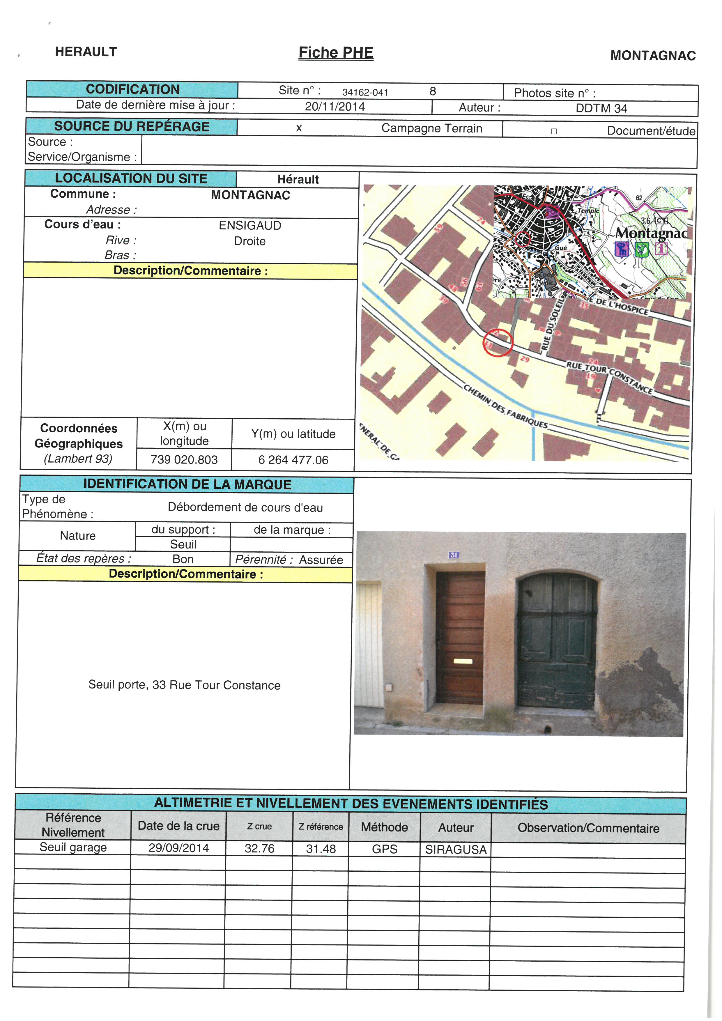Screen dimensions: 722x1021
Task: Click the Seuil porte, 33 Rue Tour Constance text
Action: coord(185,685)
